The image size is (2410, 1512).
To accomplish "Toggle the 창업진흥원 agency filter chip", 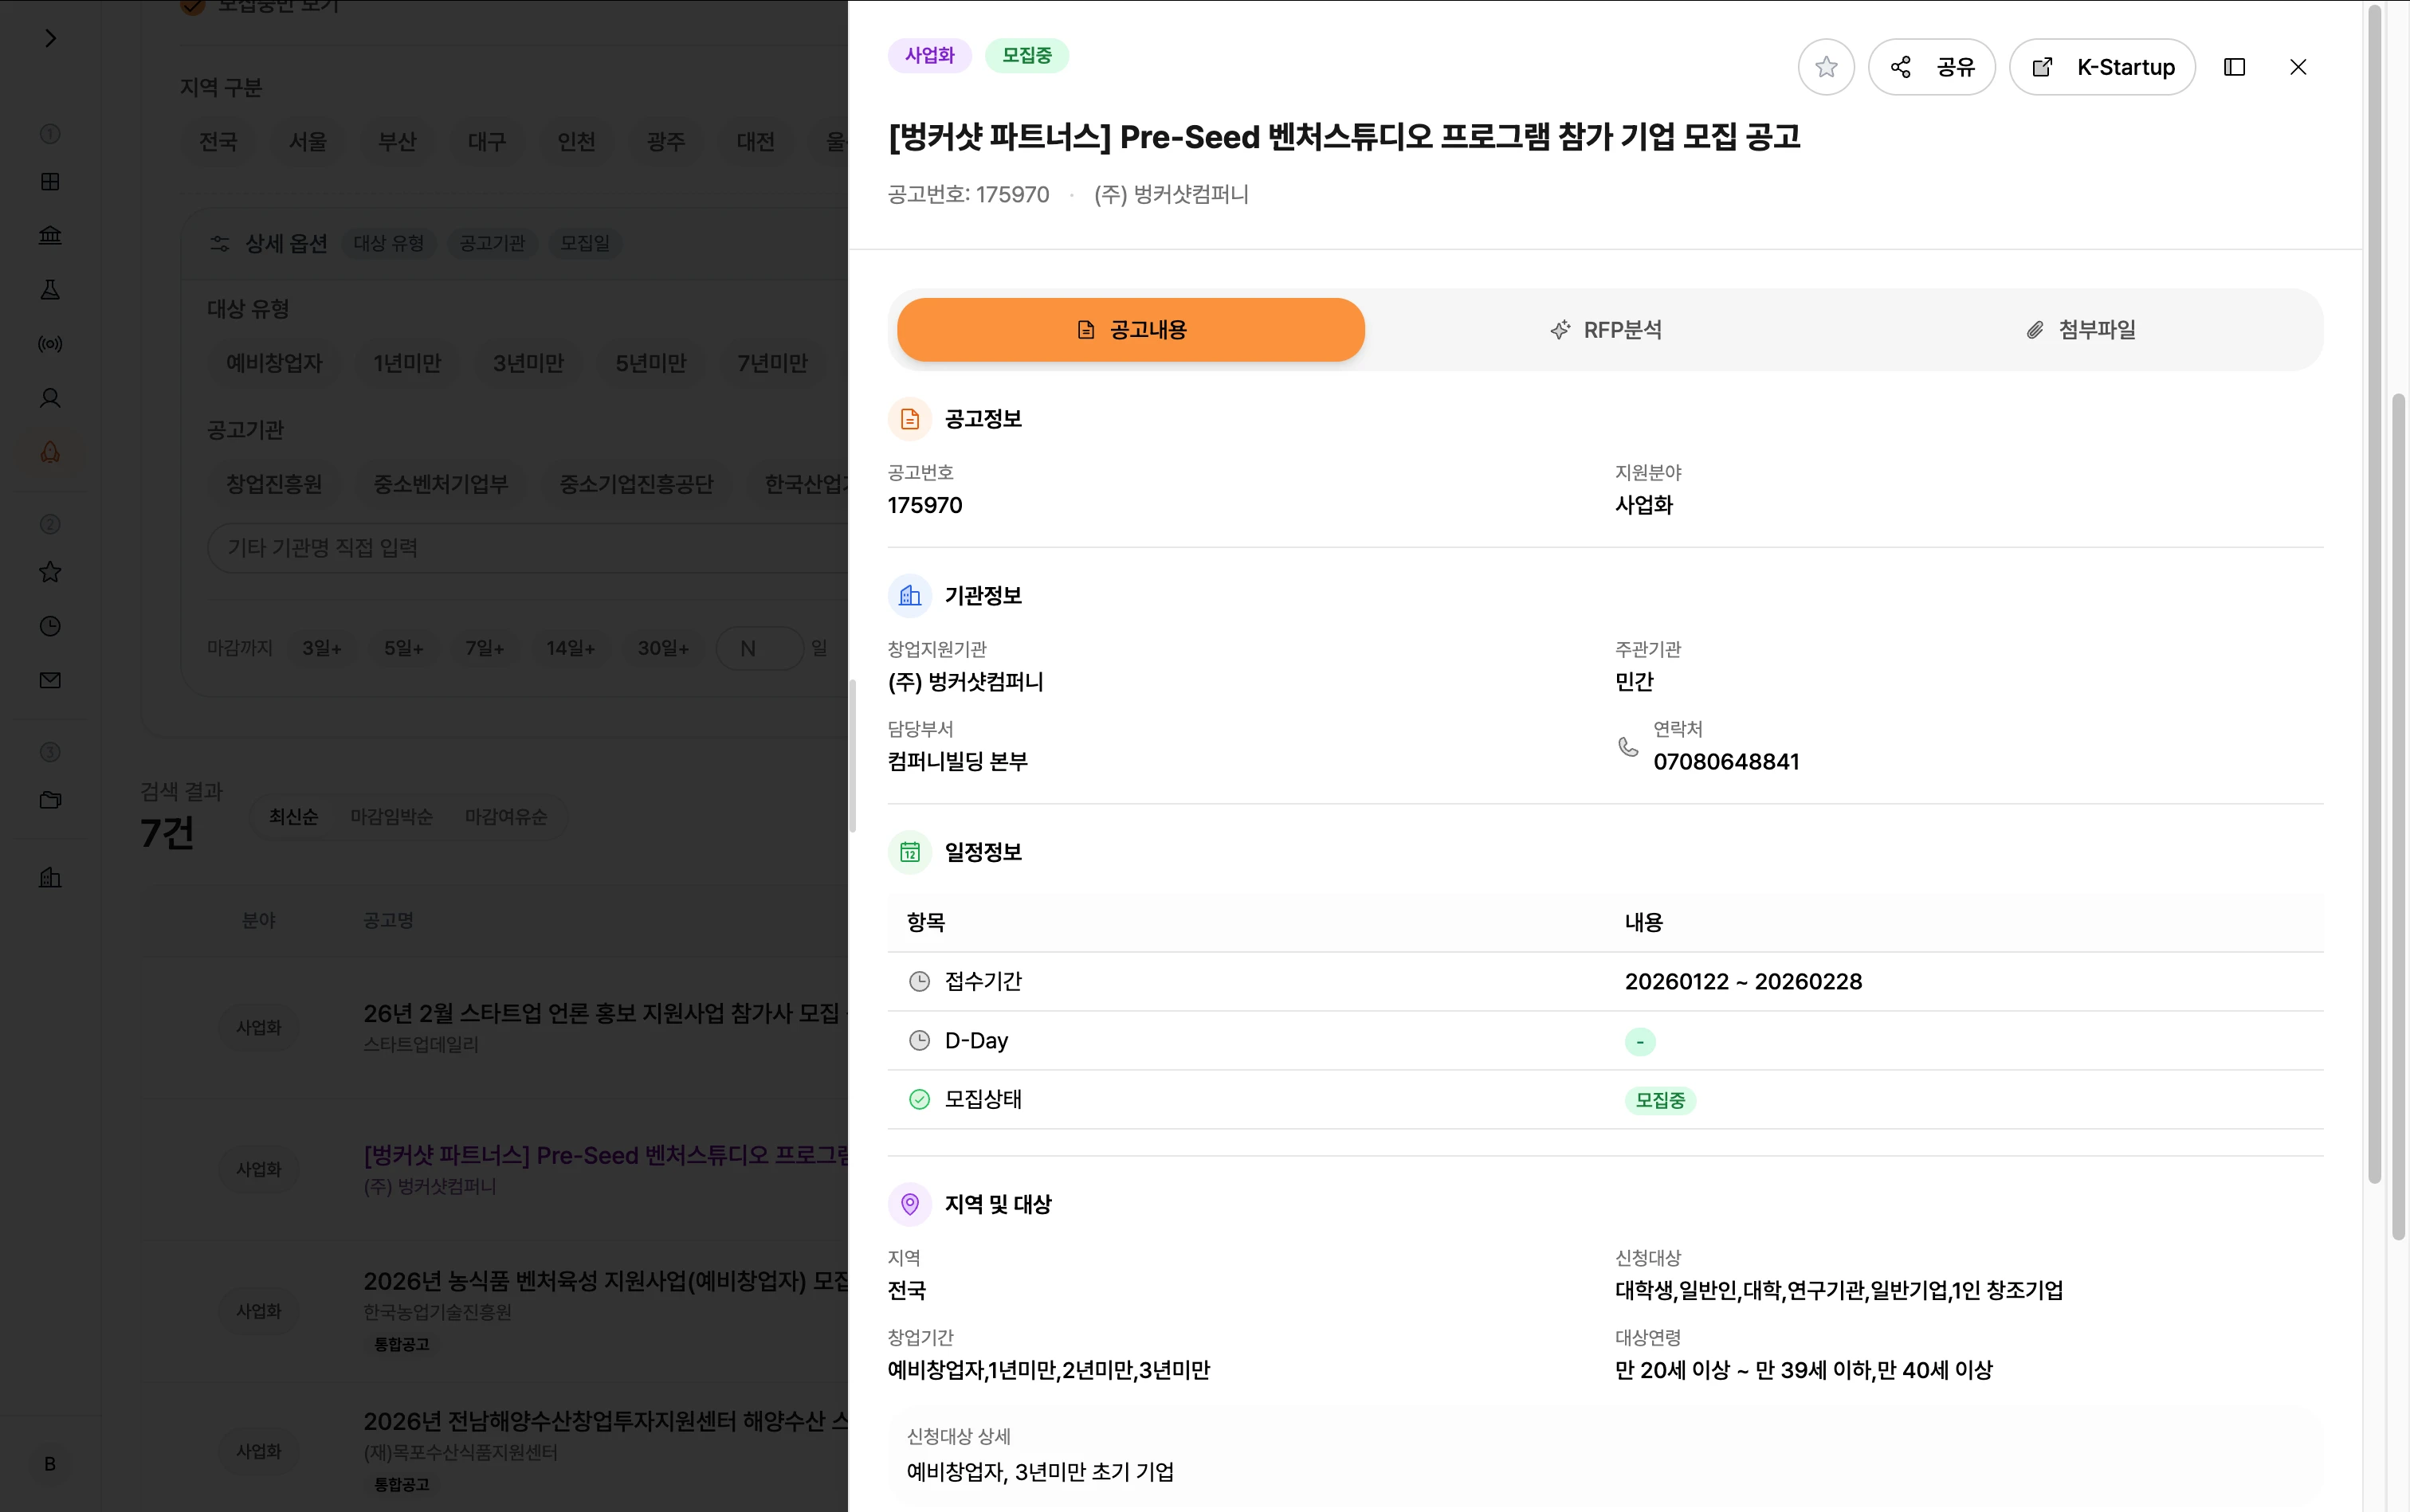I will coord(274,484).
